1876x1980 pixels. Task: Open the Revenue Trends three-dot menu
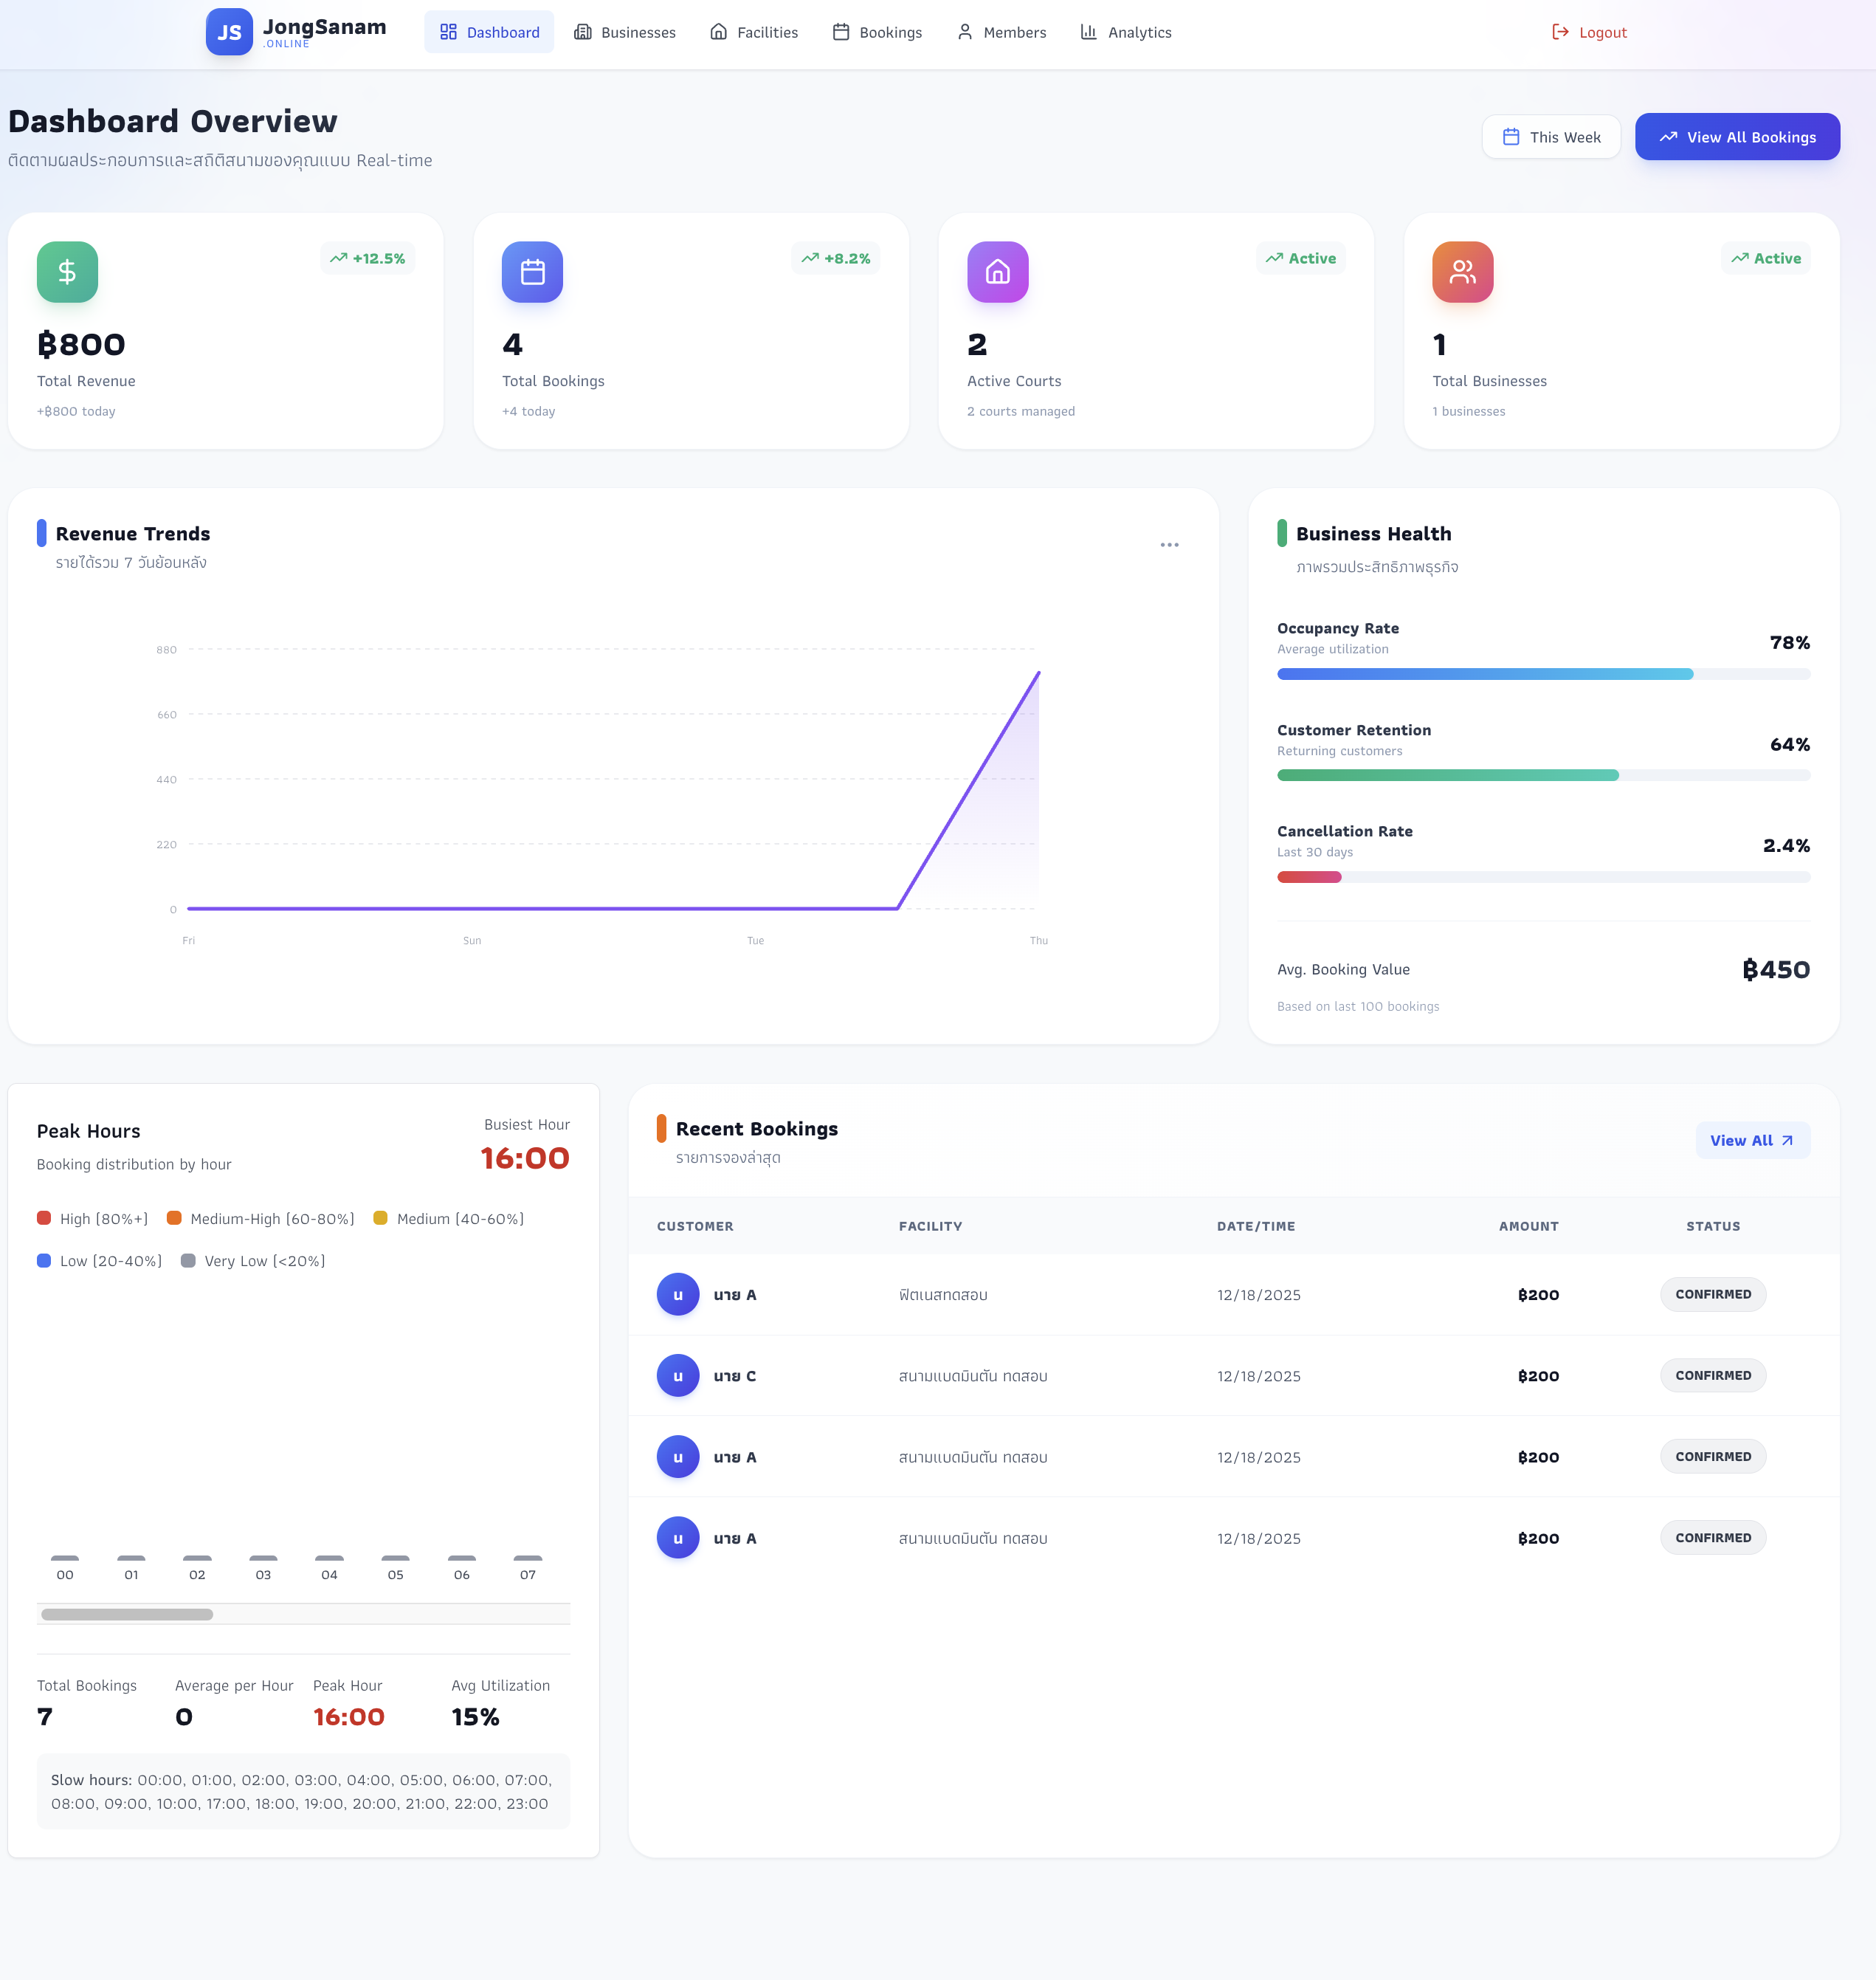(1169, 546)
